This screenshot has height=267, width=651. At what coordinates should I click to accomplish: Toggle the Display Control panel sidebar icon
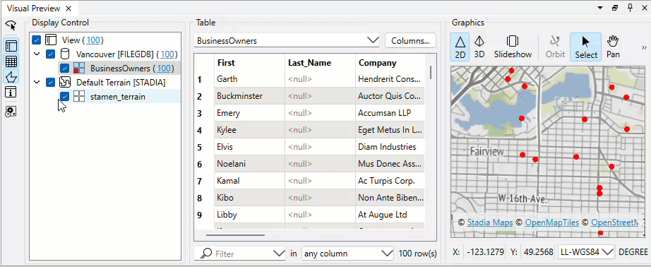(11, 46)
